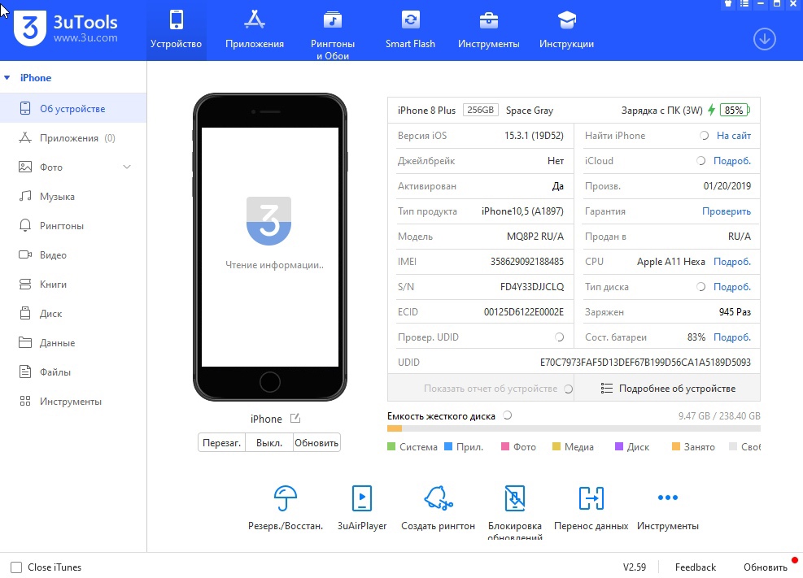Click Обновить button under phone
The height and width of the screenshot is (578, 803).
[316, 443]
